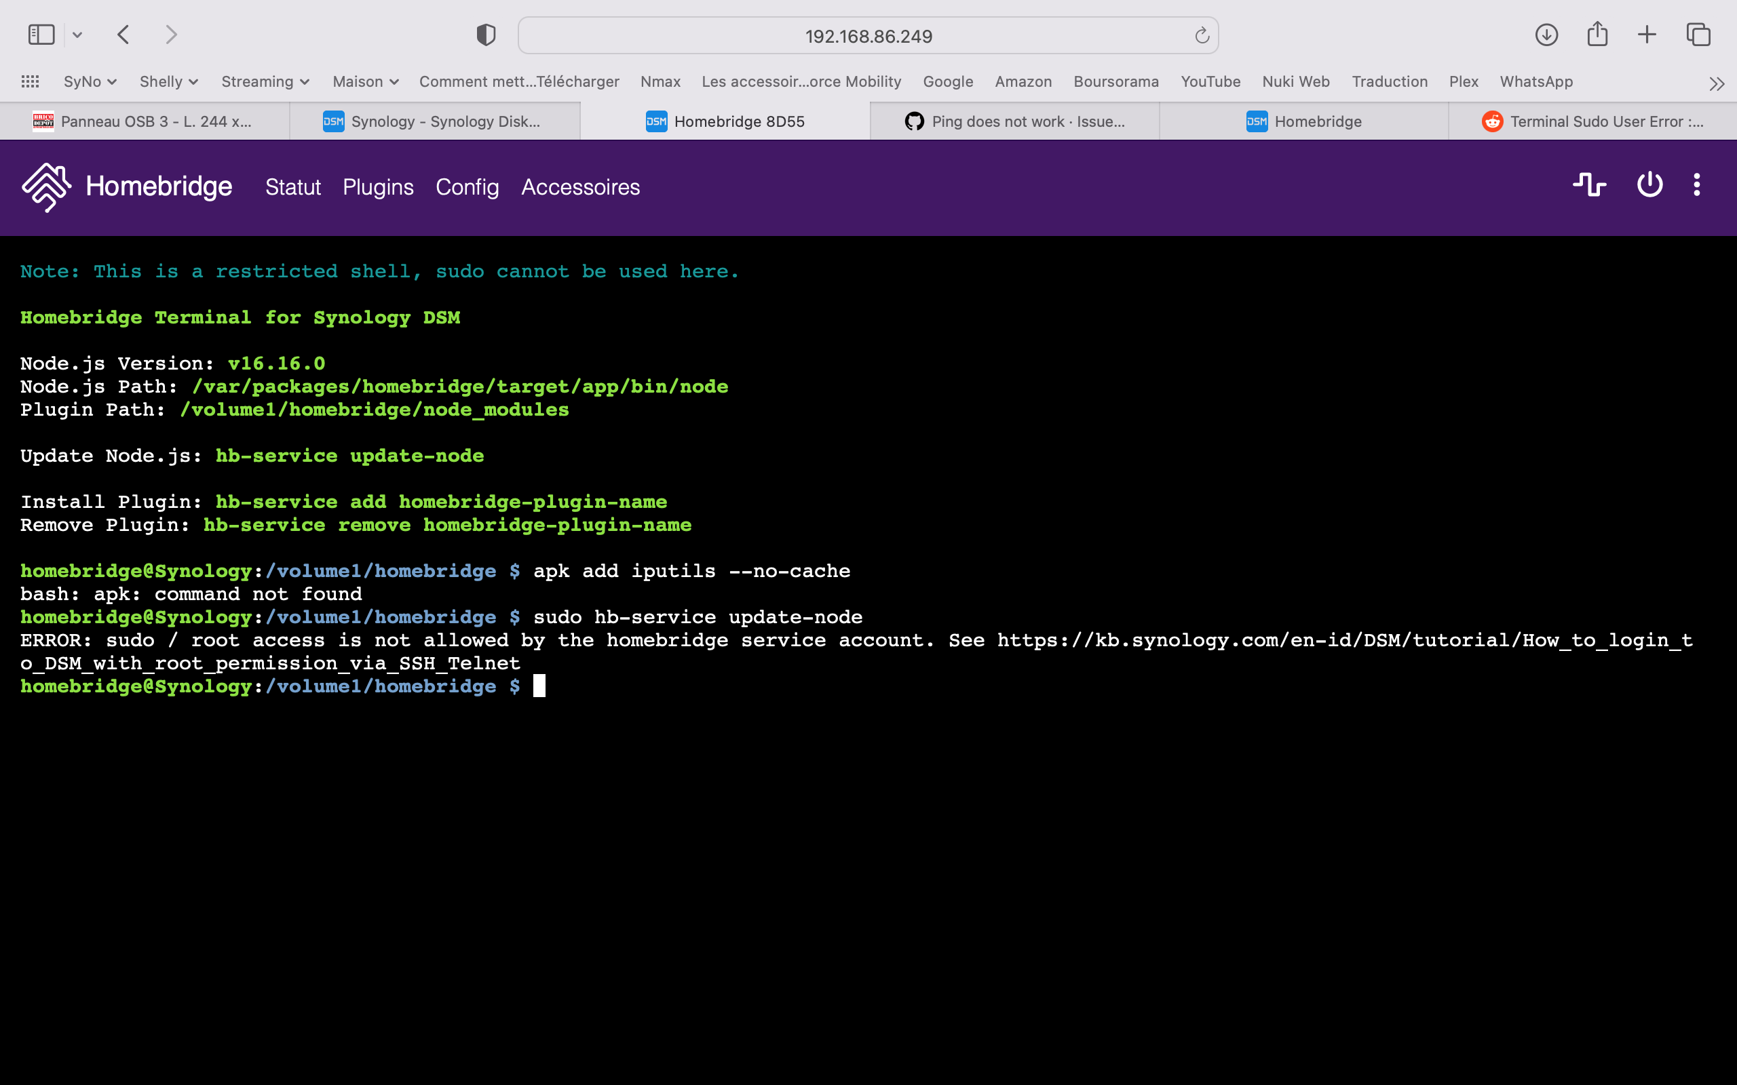This screenshot has height=1085, width=1737.
Task: Expand the Maison bookmarks dropdown
Action: [x=364, y=82]
